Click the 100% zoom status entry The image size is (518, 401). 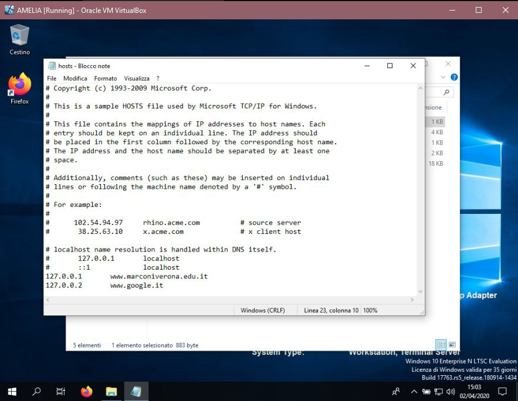pyautogui.click(x=370, y=310)
